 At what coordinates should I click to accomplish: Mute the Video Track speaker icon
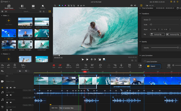pyautogui.click(x=11, y=87)
